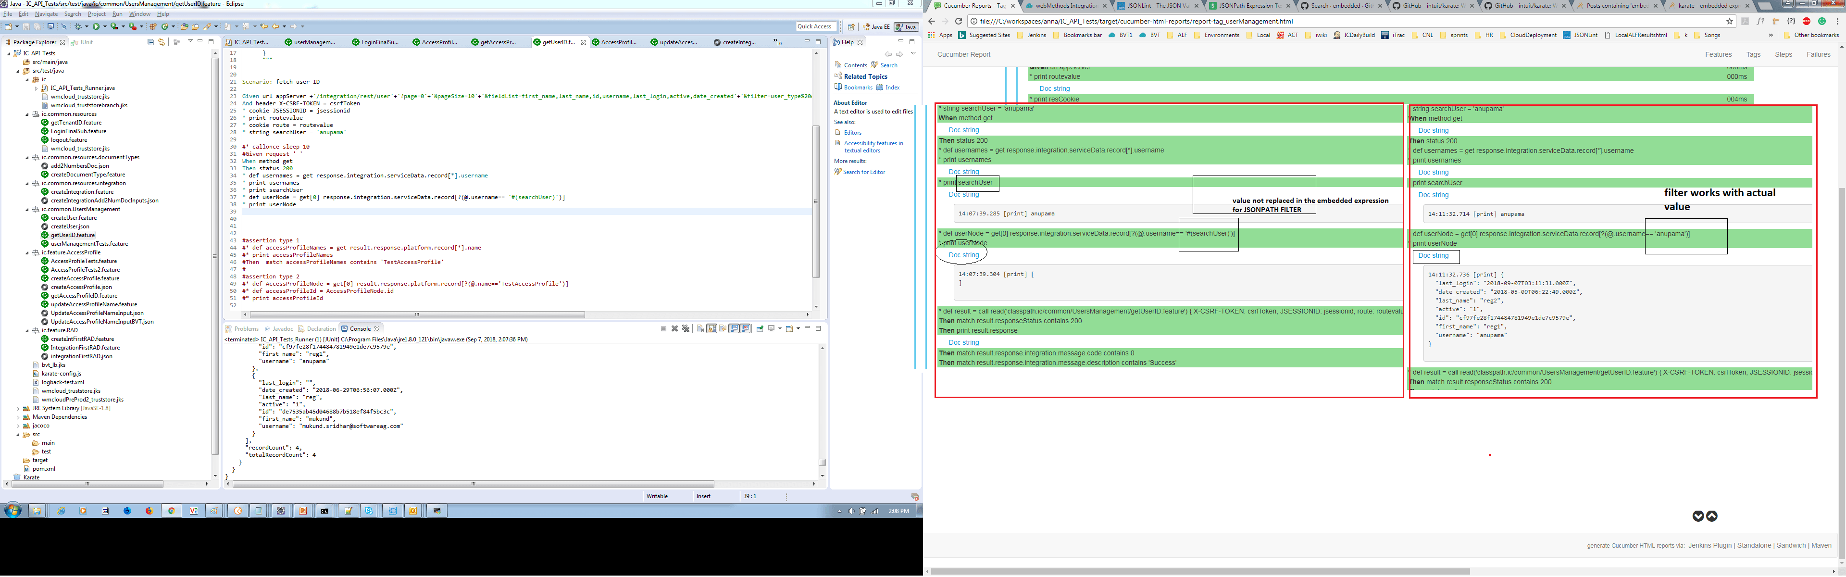
Task: Click Features in Cucumber Report navbar
Action: [1719, 54]
